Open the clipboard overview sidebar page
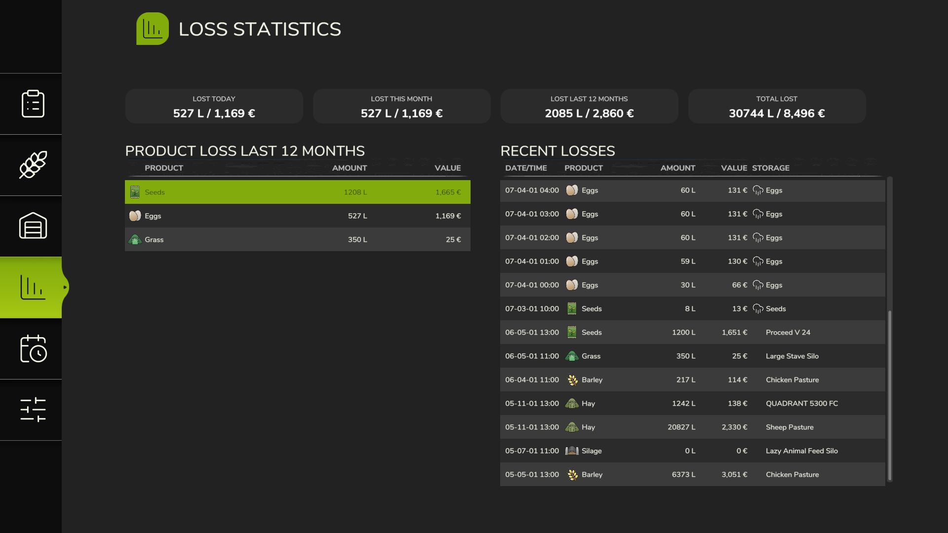 33,104
